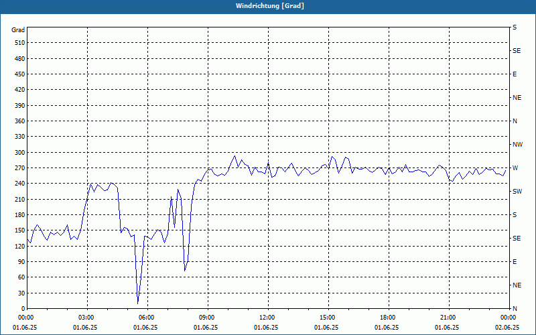Click the wind direction minimum dip near 05:30
This screenshot has height=335, width=536.
click(138, 304)
